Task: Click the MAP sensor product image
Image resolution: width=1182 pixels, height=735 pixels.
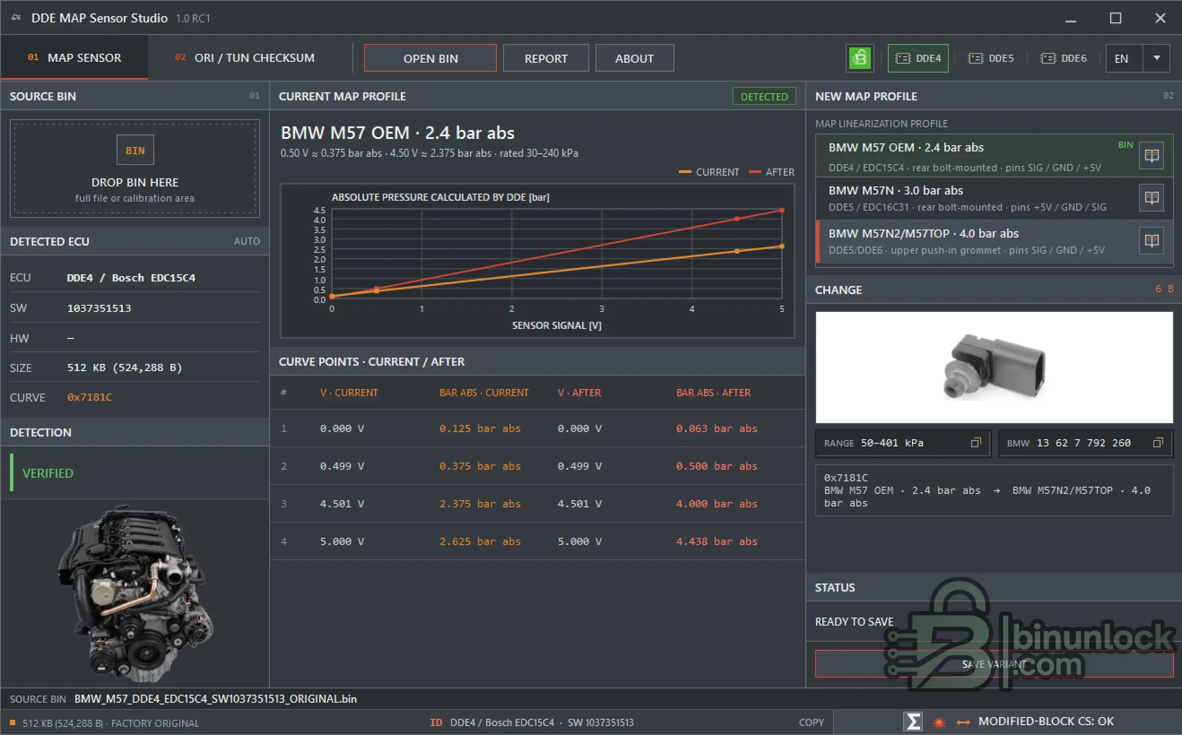Action: pos(994,367)
